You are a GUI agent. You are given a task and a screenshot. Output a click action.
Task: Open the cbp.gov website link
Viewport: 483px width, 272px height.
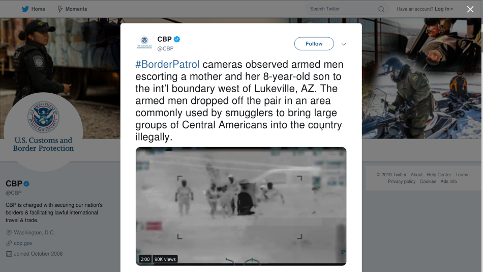click(x=23, y=243)
